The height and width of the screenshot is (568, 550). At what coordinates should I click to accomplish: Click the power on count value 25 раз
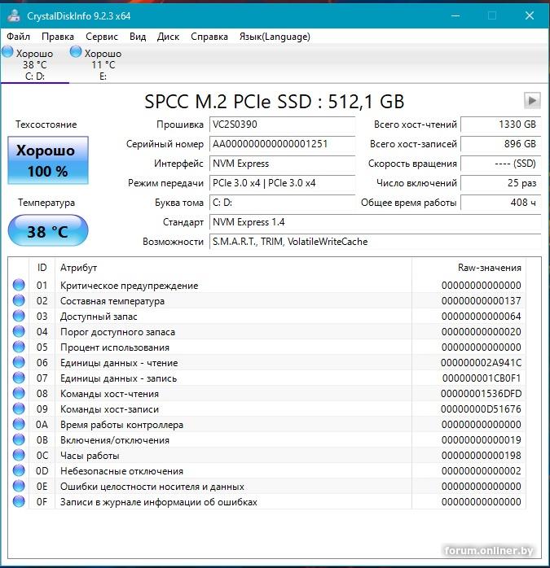point(500,183)
